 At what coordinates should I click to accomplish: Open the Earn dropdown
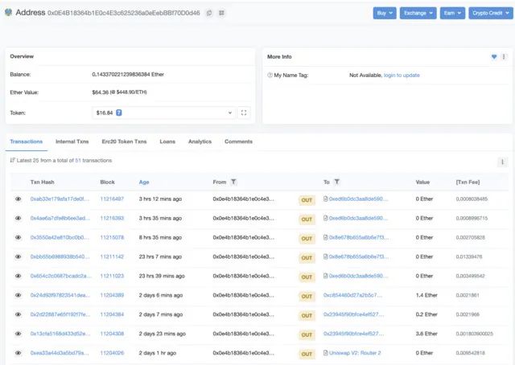coord(452,13)
